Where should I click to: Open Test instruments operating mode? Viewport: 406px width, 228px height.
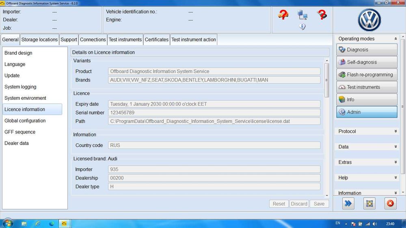click(x=367, y=87)
